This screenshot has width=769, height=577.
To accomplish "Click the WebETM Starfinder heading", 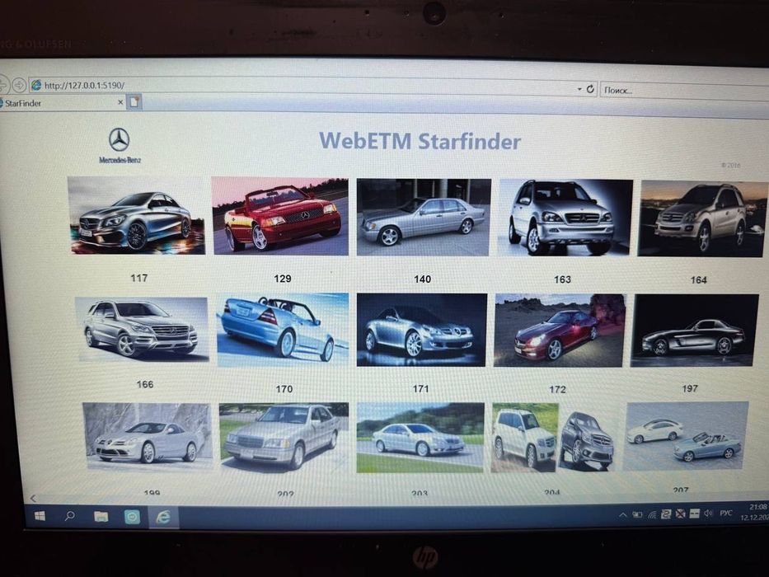I will point(420,141).
